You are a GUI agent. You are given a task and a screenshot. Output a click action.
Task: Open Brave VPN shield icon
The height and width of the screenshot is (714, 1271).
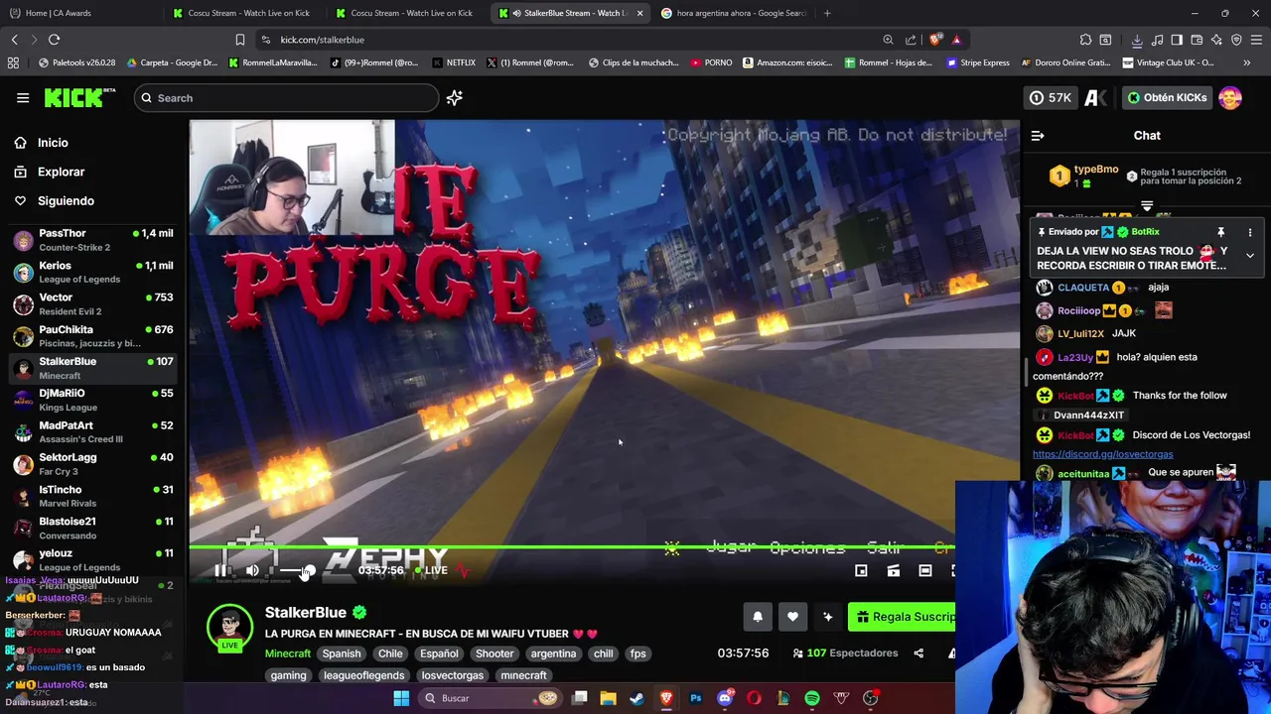[1236, 40]
